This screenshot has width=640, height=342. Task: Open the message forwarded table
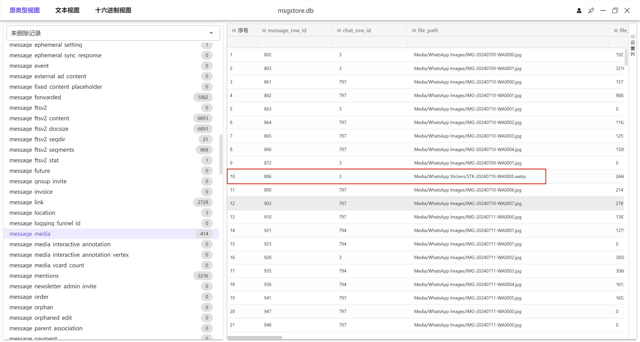(35, 97)
